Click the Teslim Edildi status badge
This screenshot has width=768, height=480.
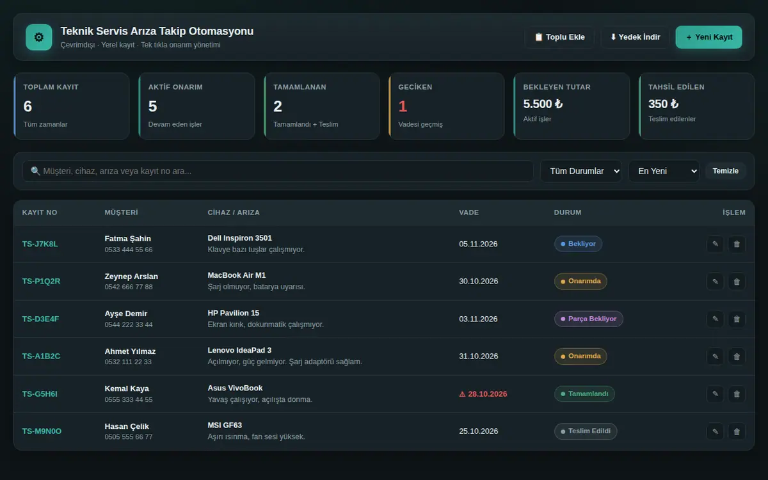point(586,431)
